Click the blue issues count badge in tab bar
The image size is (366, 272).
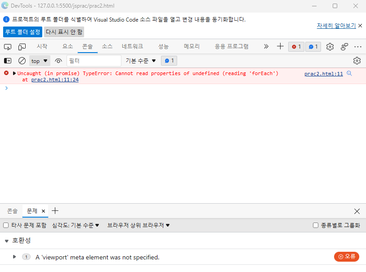(x=313, y=47)
